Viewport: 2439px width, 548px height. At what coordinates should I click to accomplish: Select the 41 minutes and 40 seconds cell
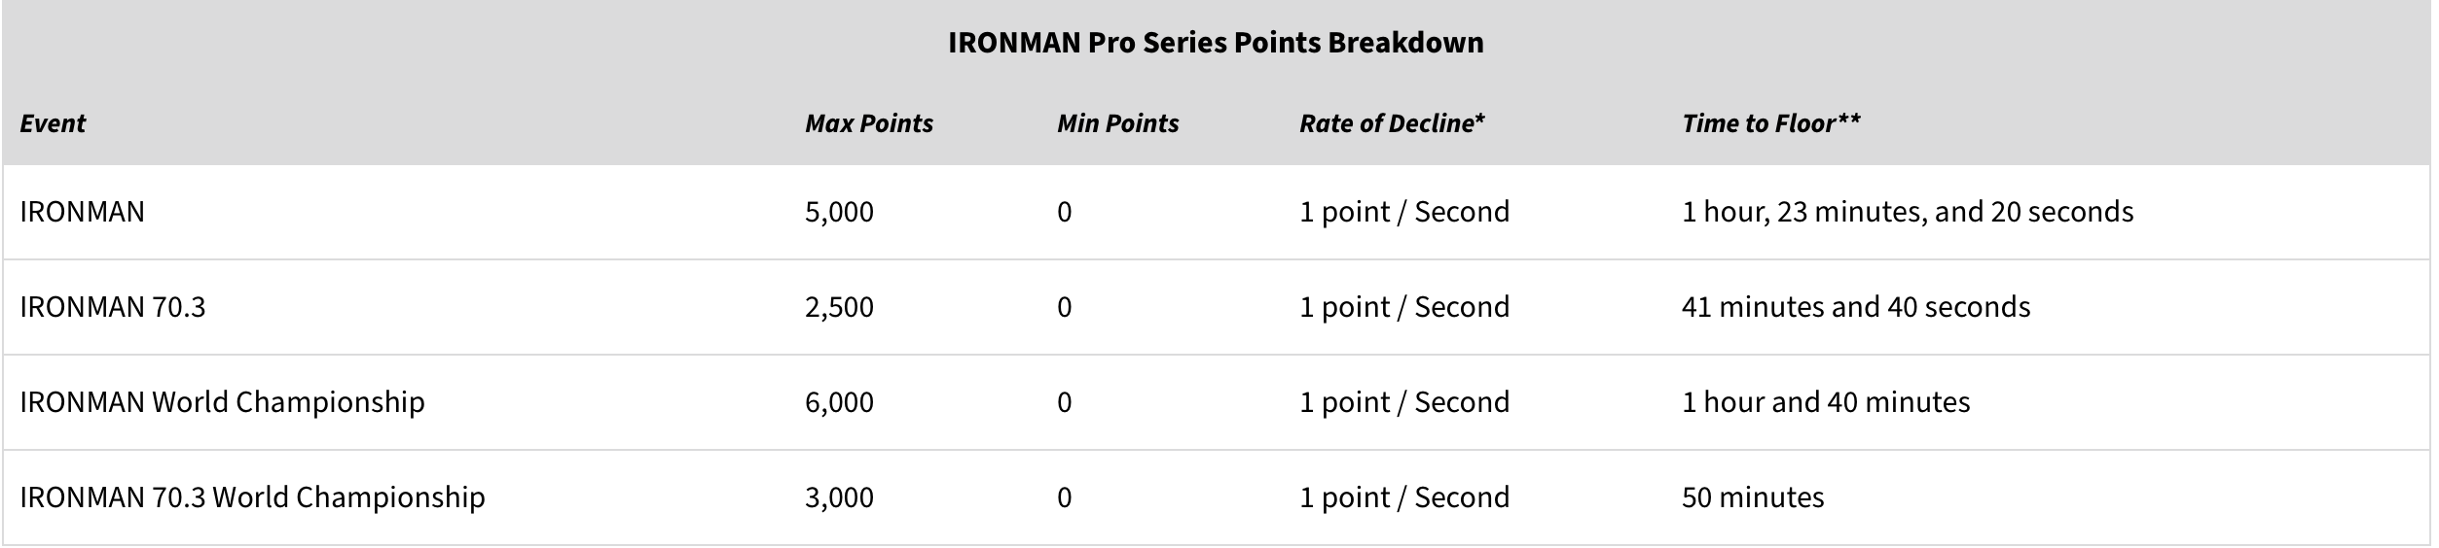coord(1855,307)
